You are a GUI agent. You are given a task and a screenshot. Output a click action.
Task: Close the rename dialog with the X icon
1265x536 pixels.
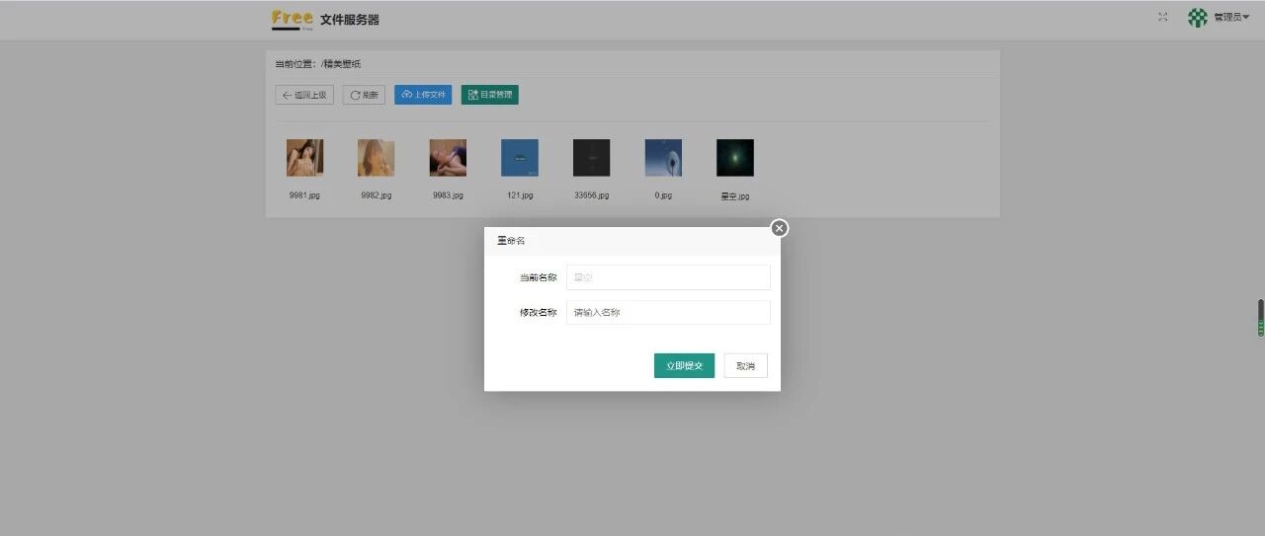pos(779,228)
